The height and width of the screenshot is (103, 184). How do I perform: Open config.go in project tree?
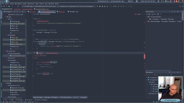[16, 21]
